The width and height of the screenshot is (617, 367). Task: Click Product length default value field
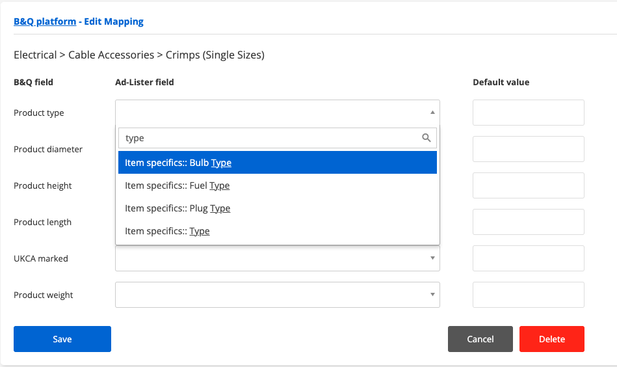[529, 222]
